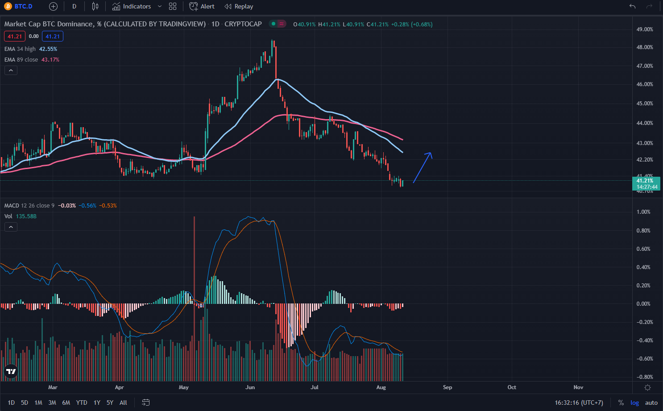Start bar Replay mode
663x411 pixels.
[x=238, y=6]
